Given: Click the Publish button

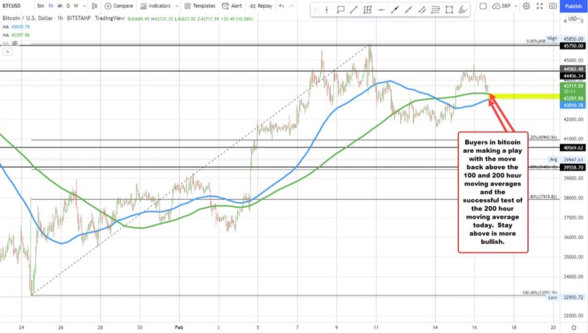Looking at the screenshot, I should [x=572, y=6].
